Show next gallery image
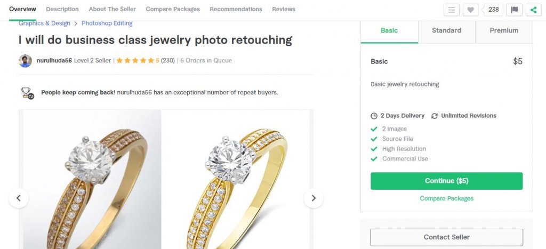This screenshot has width=546, height=249. (x=314, y=198)
